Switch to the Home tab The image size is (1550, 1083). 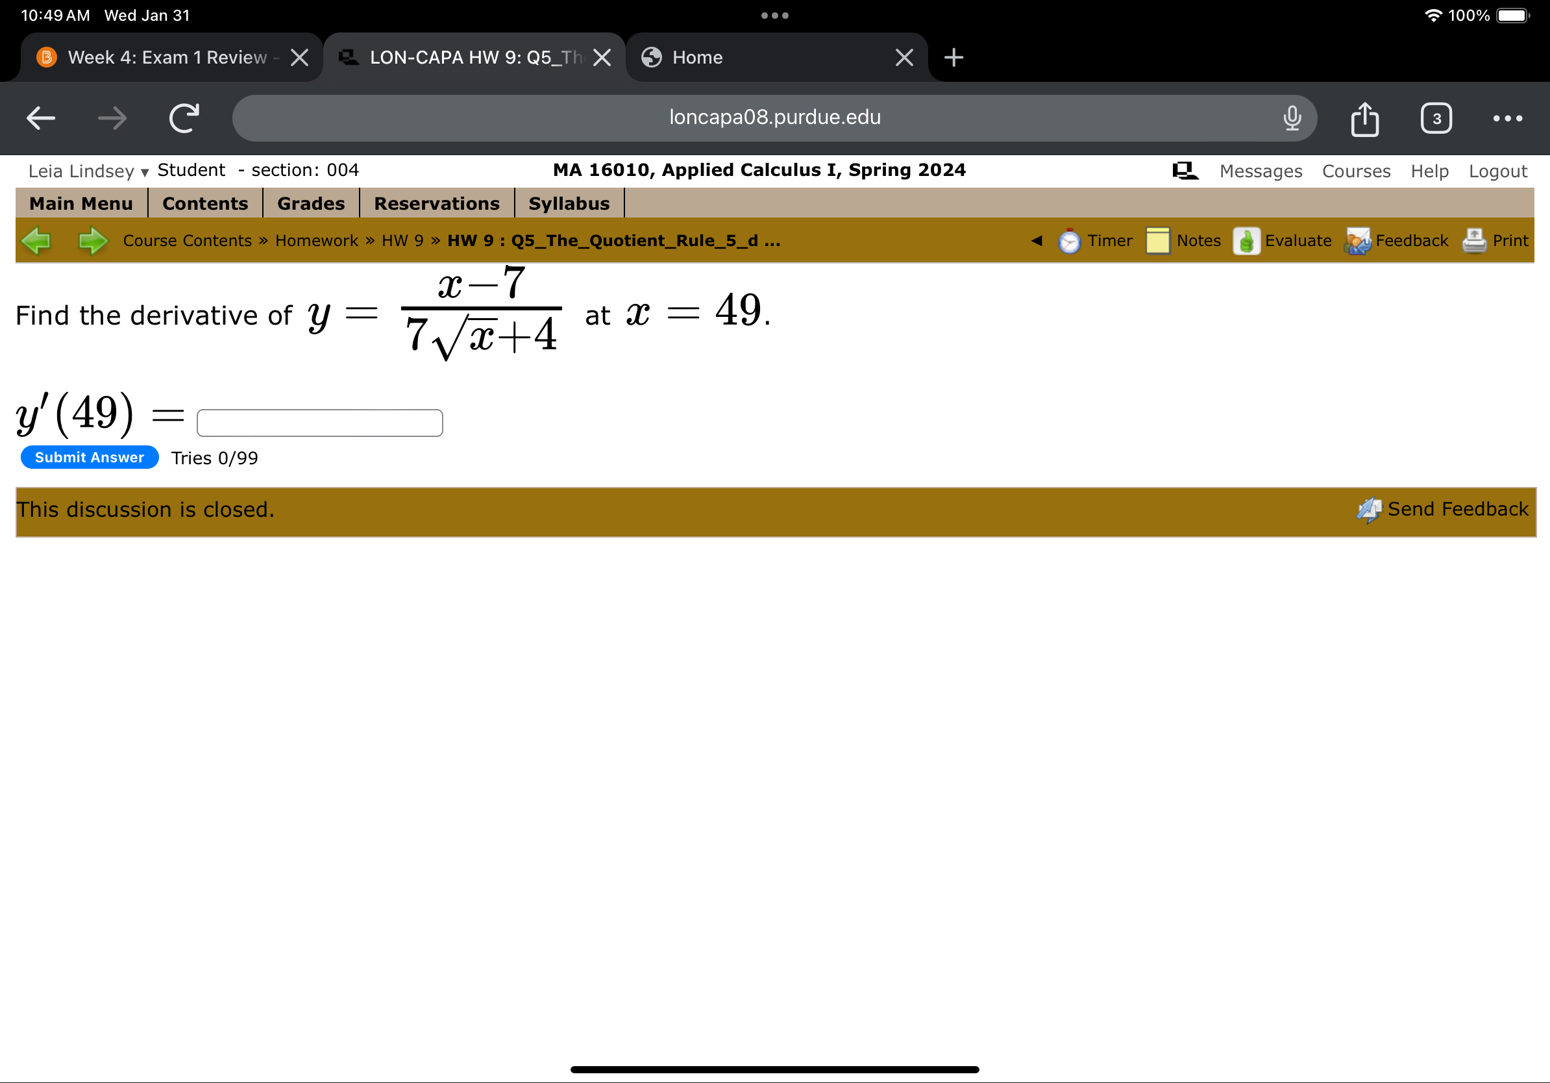[x=698, y=56]
